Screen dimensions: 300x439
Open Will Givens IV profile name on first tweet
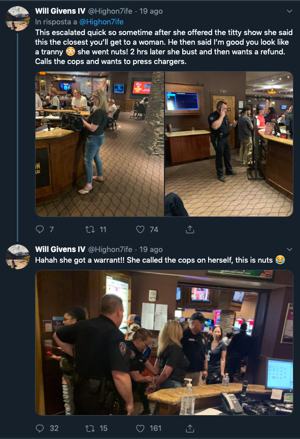[60, 11]
